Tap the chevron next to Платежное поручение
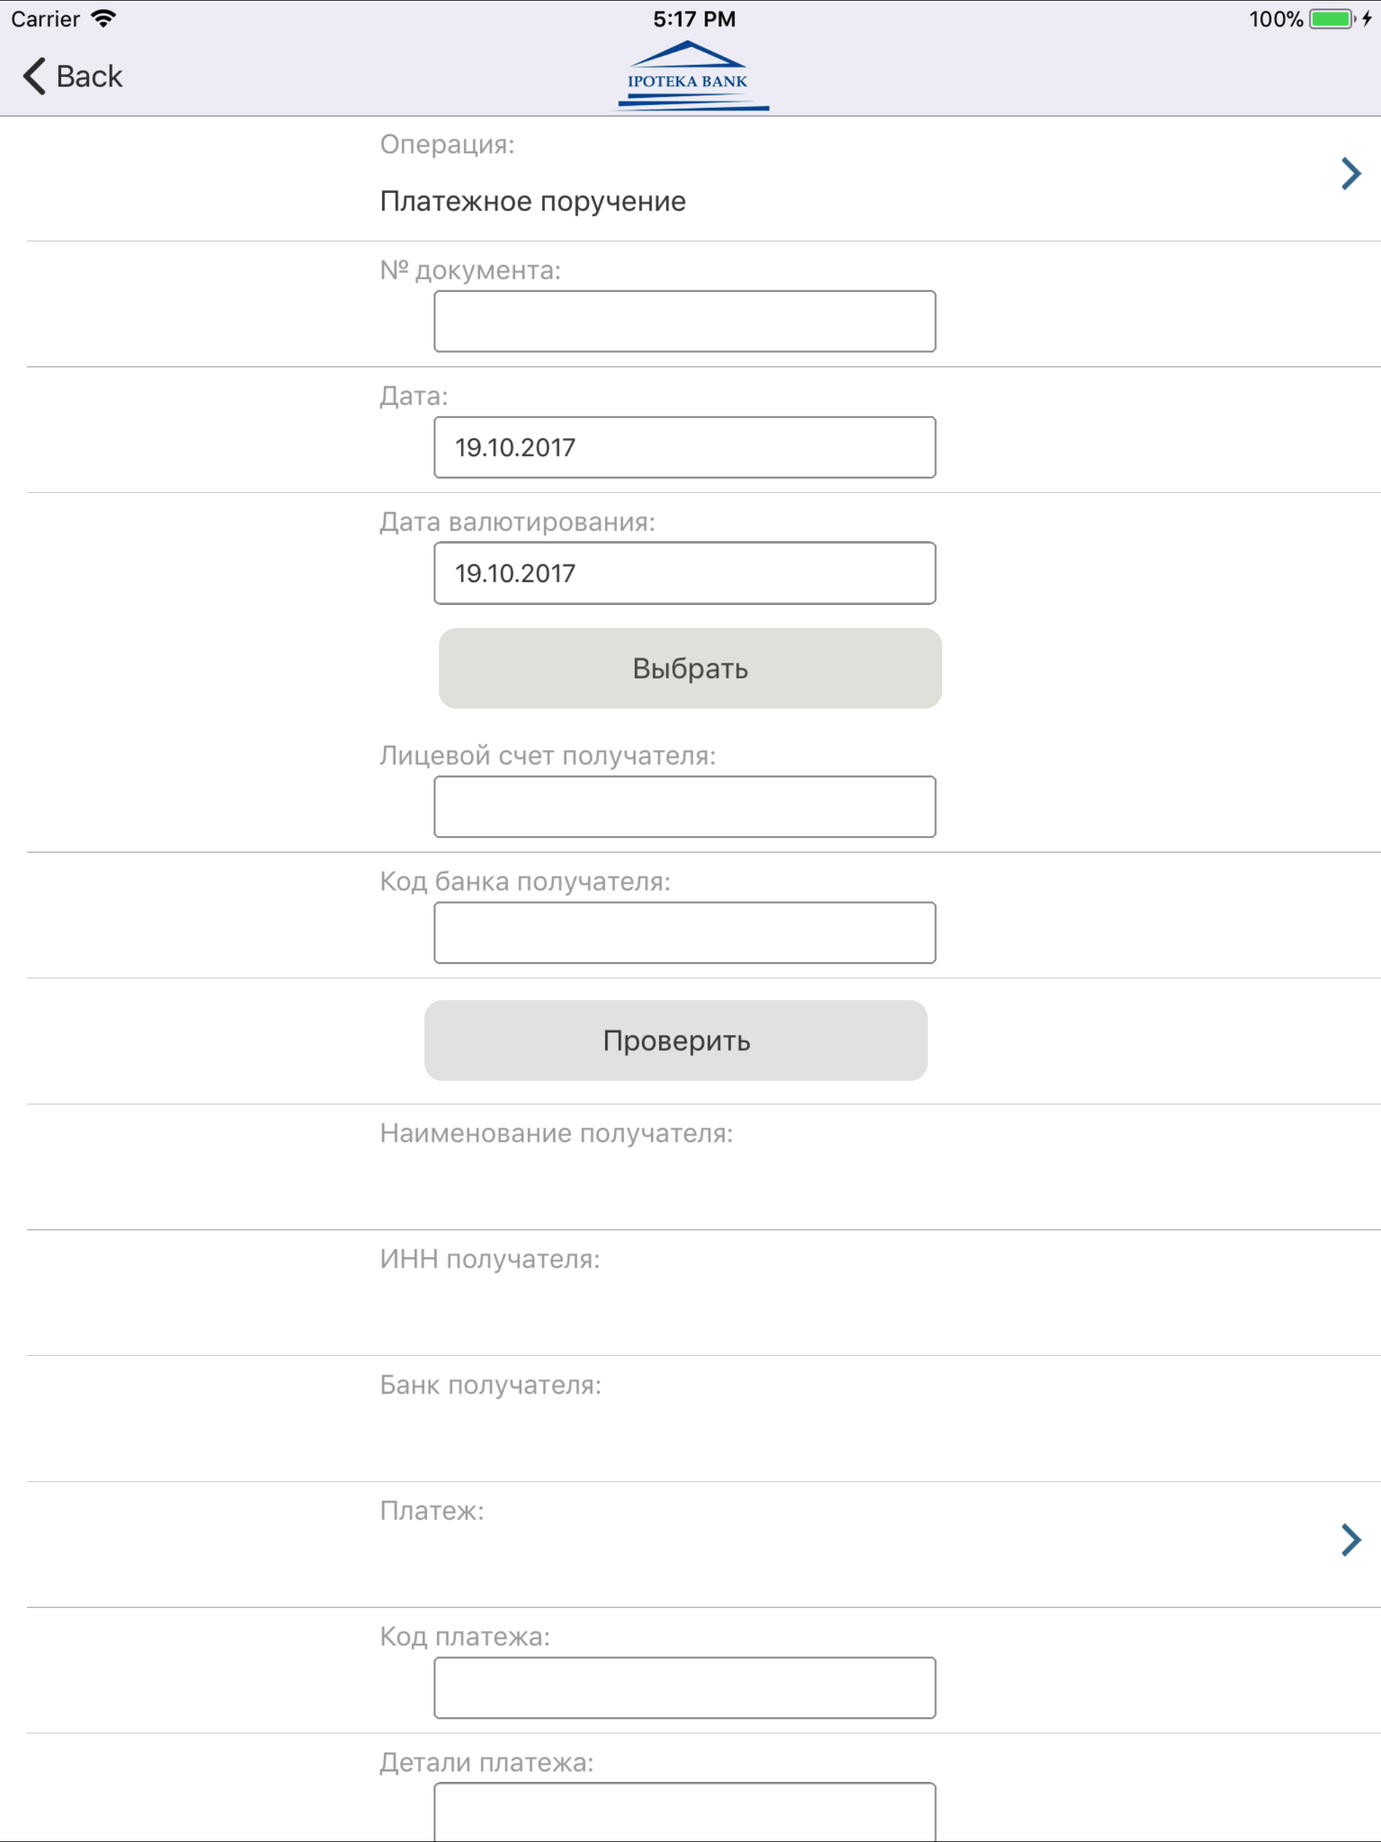 (x=1350, y=173)
